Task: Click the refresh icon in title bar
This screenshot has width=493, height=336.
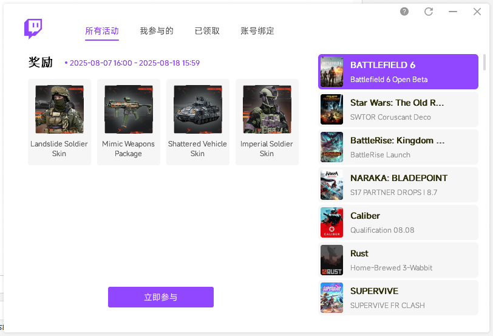Action: pyautogui.click(x=429, y=12)
